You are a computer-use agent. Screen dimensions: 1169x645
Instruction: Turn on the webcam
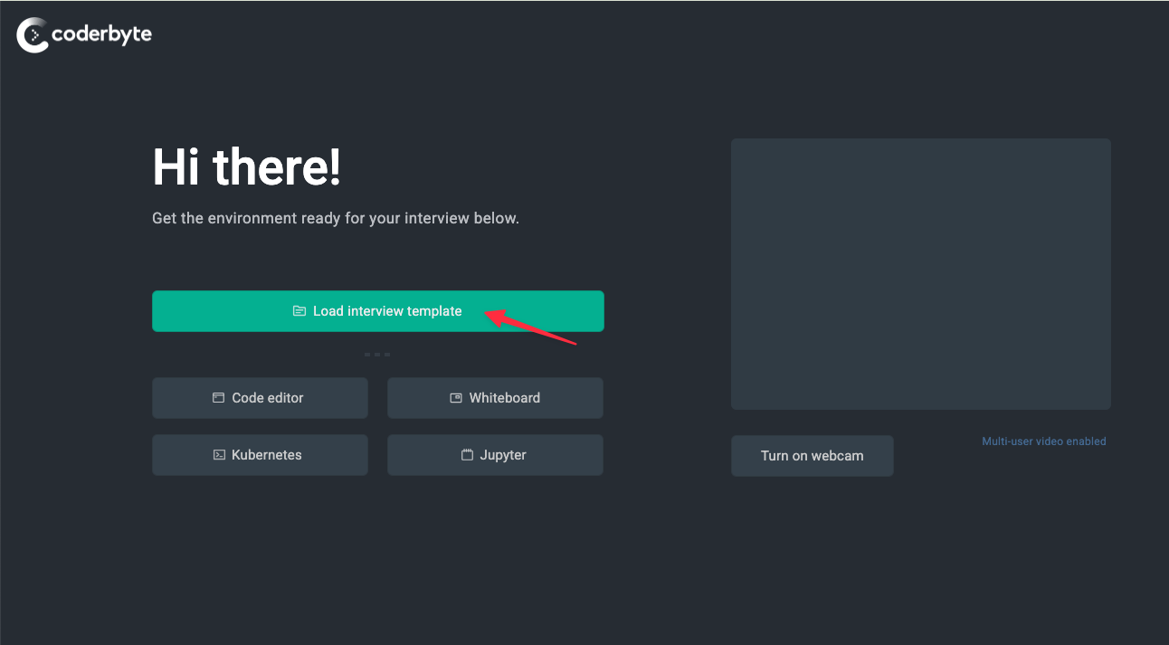coord(812,456)
